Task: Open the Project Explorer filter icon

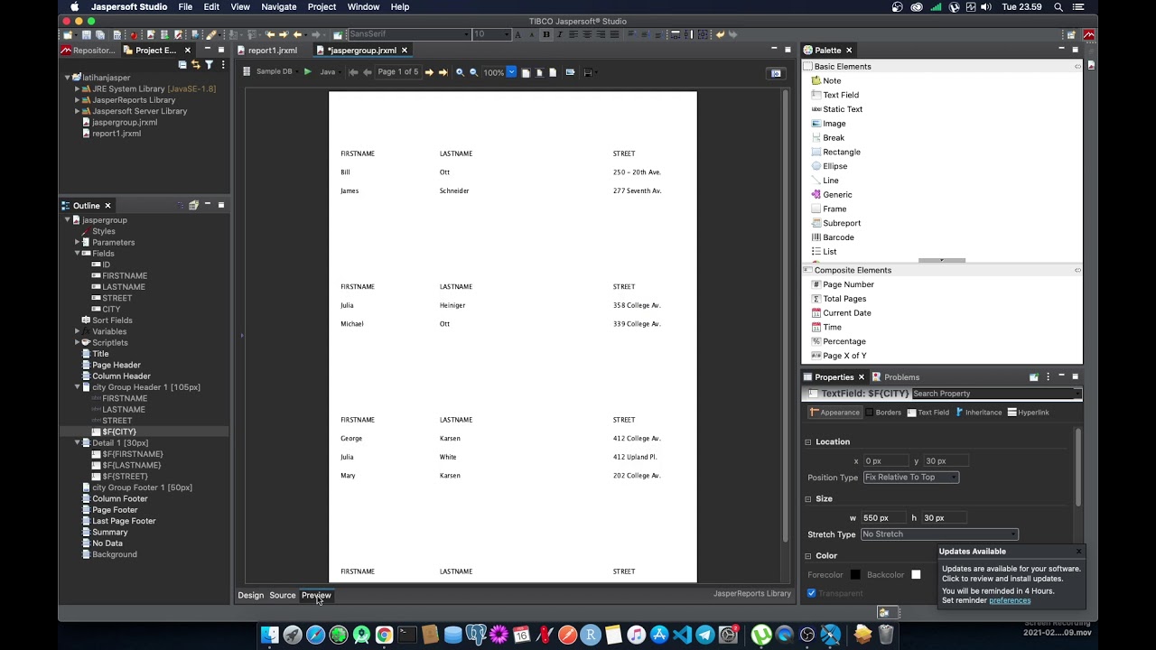Action: coord(210,65)
